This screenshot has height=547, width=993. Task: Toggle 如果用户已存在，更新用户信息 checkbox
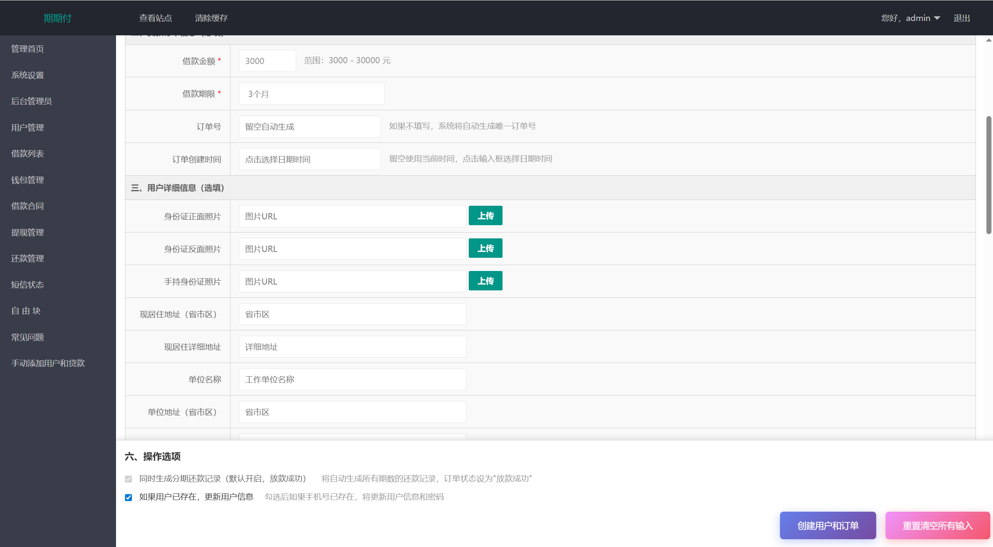click(x=128, y=497)
